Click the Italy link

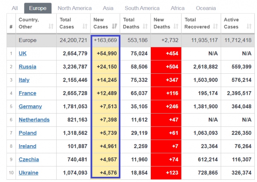pos(24,80)
